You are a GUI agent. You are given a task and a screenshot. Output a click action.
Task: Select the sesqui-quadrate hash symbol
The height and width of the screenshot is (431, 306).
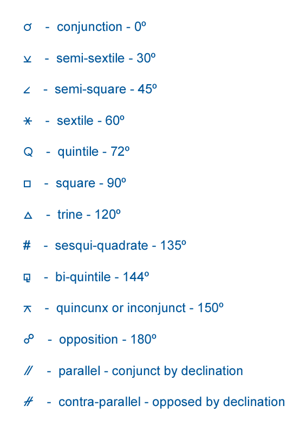click(x=27, y=245)
